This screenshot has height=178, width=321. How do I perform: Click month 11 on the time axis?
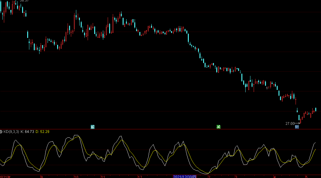(x=103, y=177)
